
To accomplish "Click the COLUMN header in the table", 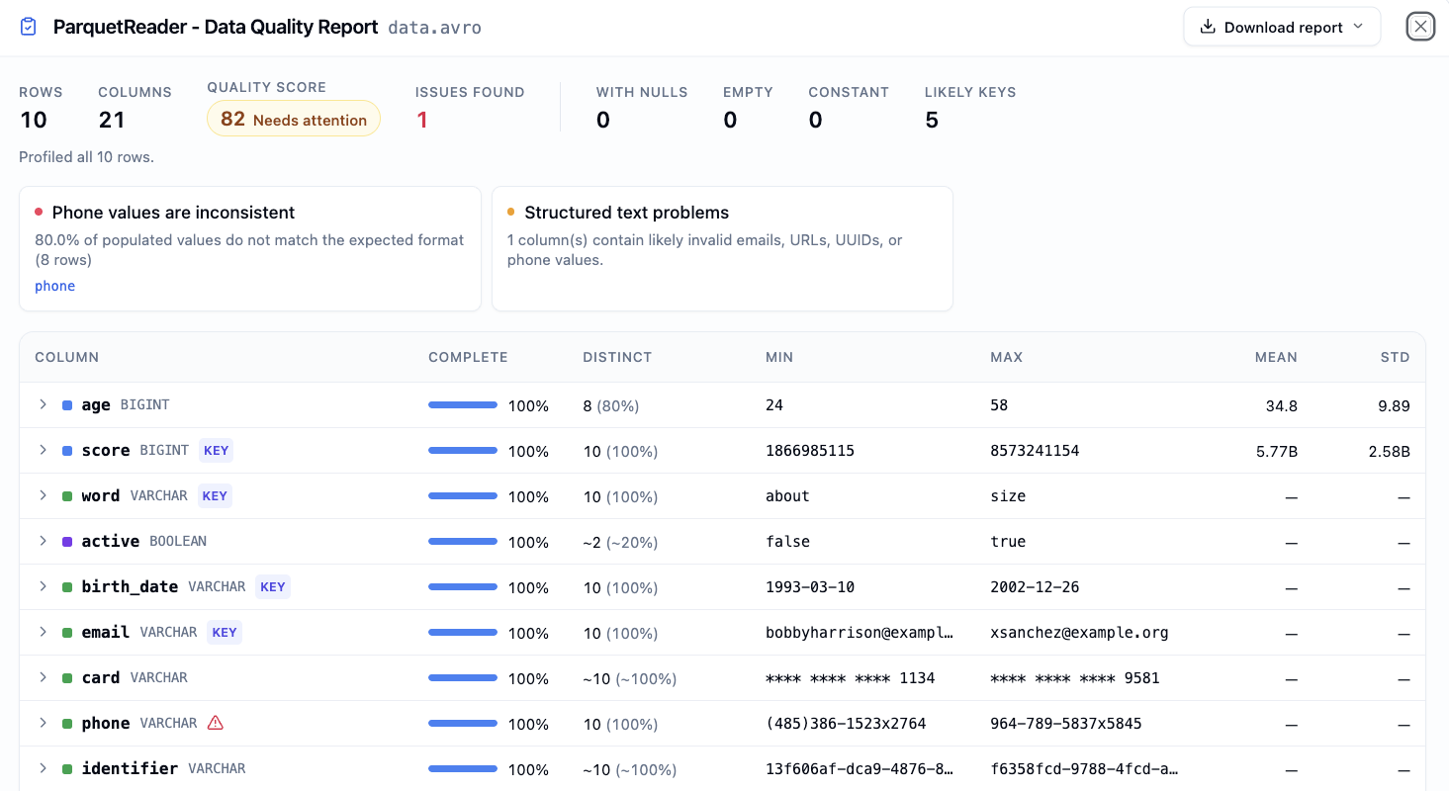I will pos(67,357).
